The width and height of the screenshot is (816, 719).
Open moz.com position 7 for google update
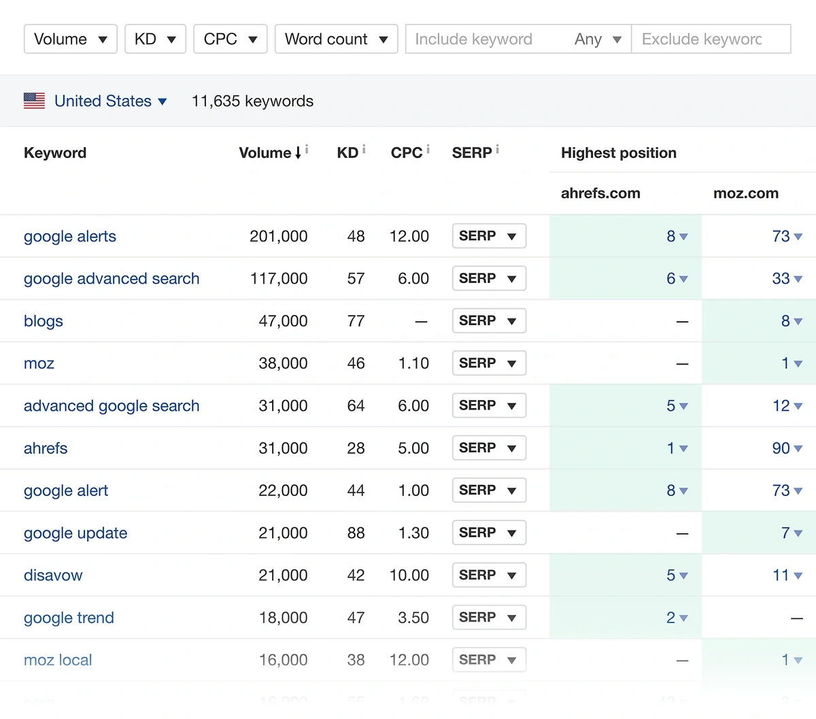tap(792, 533)
